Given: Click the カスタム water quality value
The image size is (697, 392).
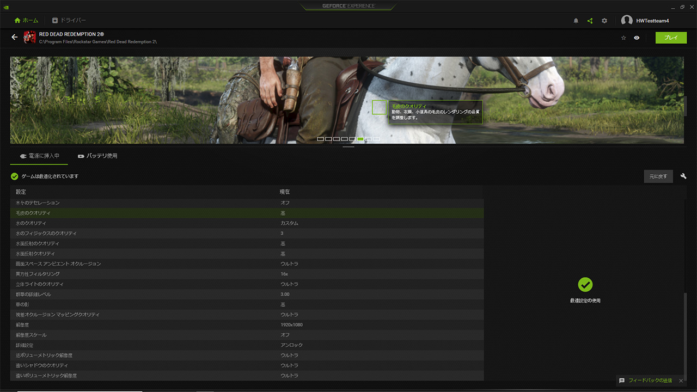Looking at the screenshot, I should 289,223.
